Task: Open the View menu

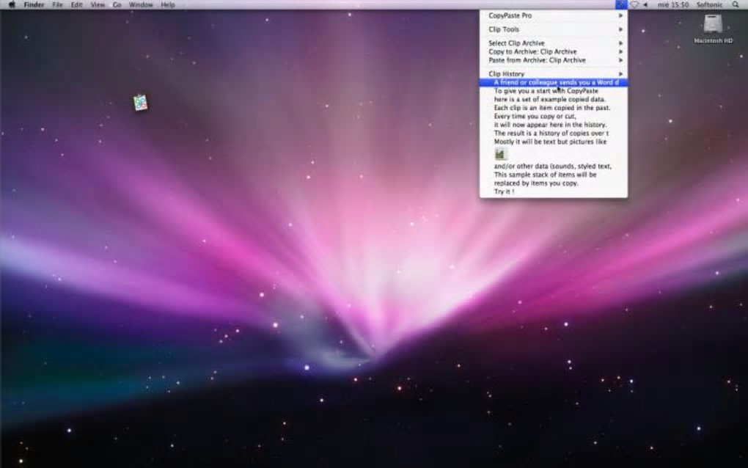Action: click(98, 5)
